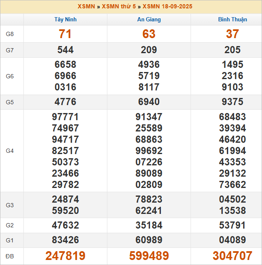This screenshot has height=265, width=262.
Task: Click An Giang G7 number 209
Action: click(149, 50)
